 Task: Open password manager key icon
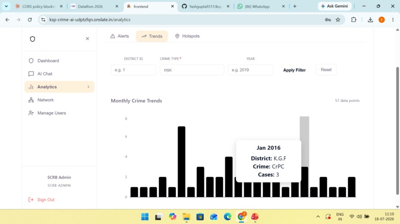tap(328, 20)
